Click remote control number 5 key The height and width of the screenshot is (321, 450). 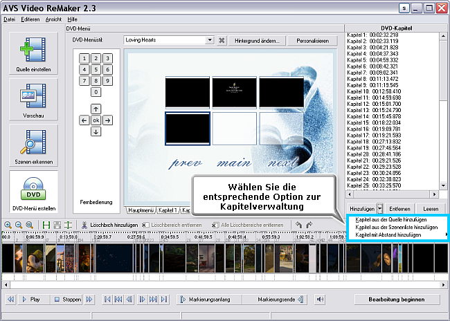click(x=96, y=69)
